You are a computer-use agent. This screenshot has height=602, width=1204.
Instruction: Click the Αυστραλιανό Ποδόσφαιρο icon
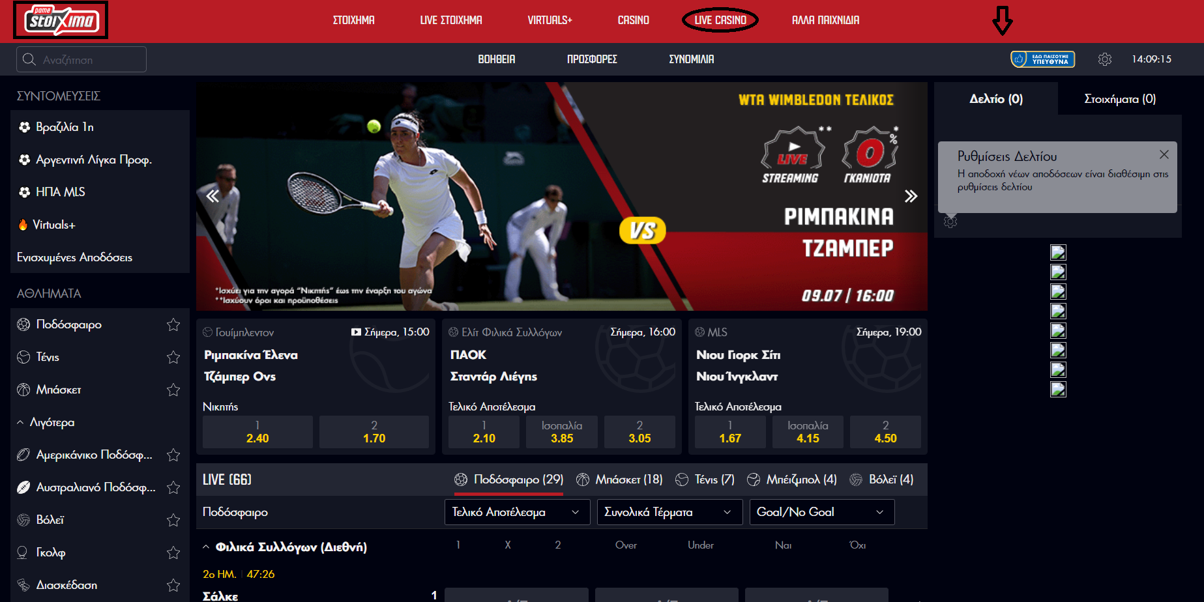tap(23, 487)
